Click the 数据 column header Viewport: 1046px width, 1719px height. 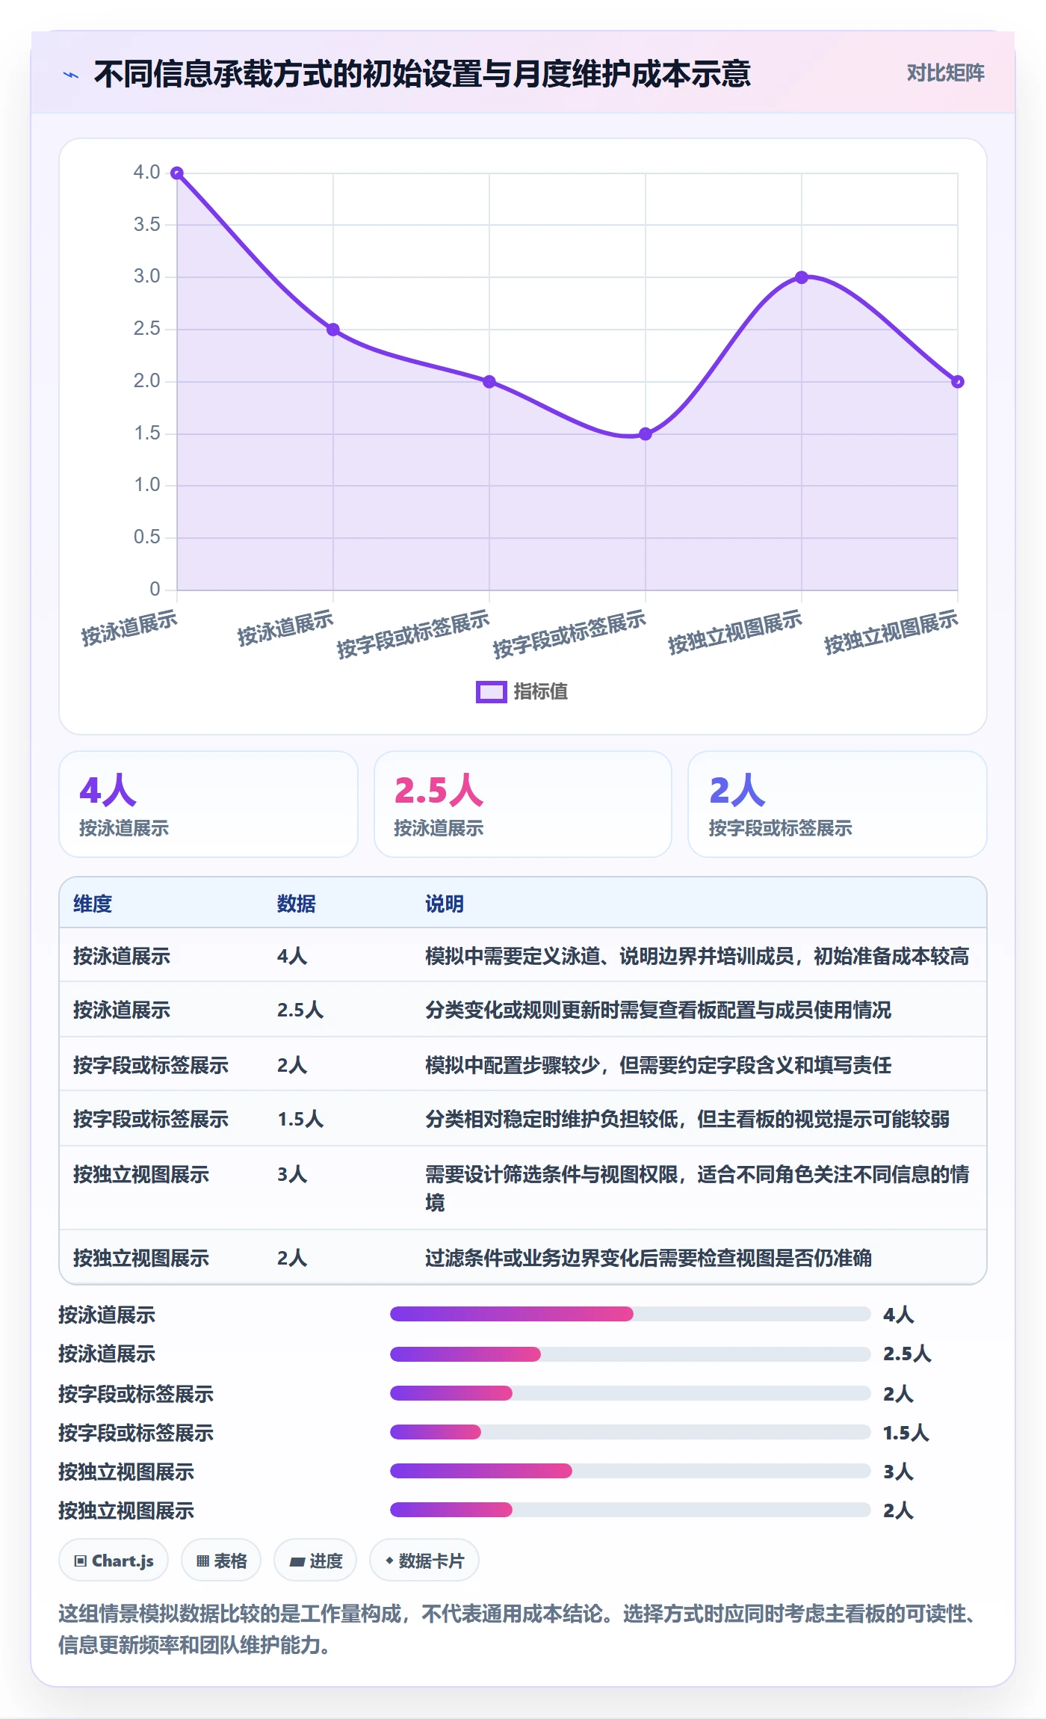[x=297, y=904]
